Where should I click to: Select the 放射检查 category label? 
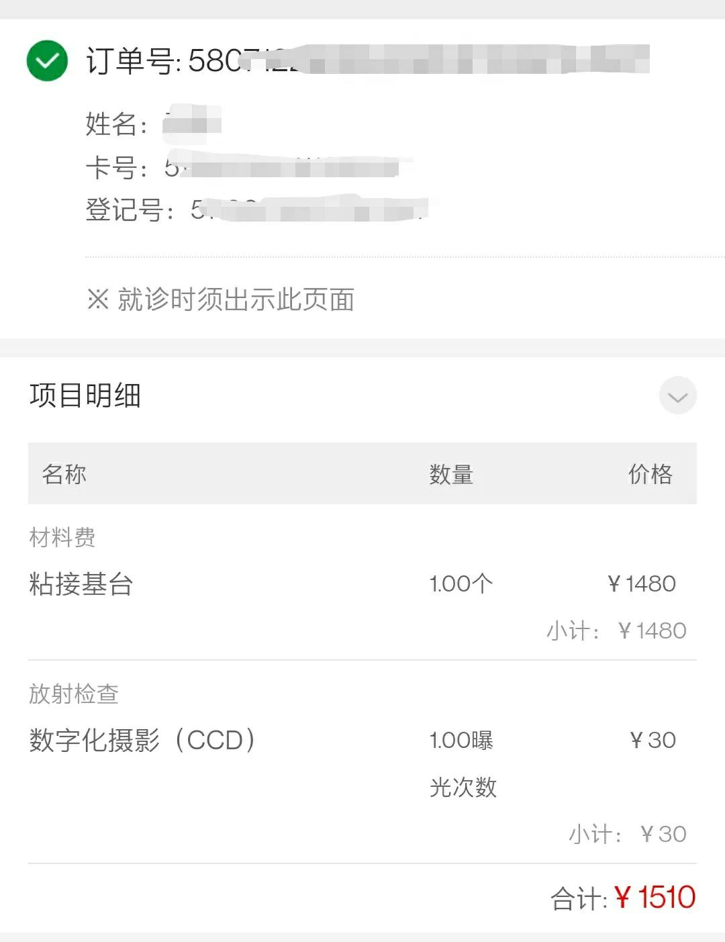[74, 694]
